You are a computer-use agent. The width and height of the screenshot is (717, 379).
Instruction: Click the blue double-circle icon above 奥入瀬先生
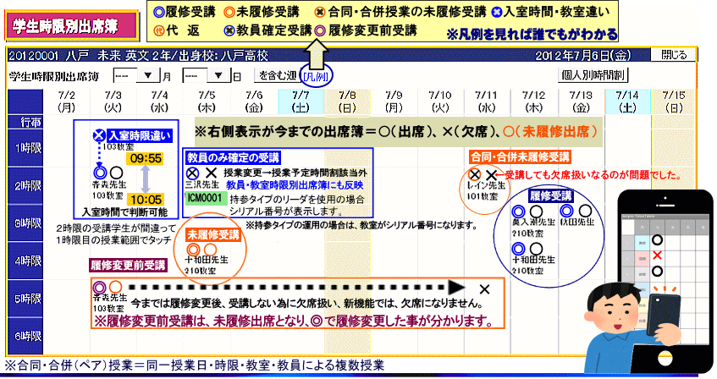click(518, 211)
